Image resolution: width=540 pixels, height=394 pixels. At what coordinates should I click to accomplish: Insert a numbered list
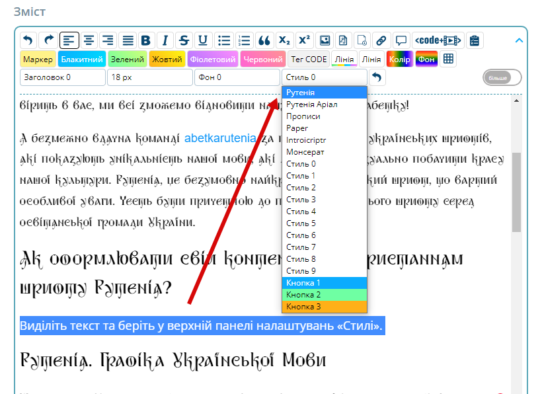pos(244,40)
